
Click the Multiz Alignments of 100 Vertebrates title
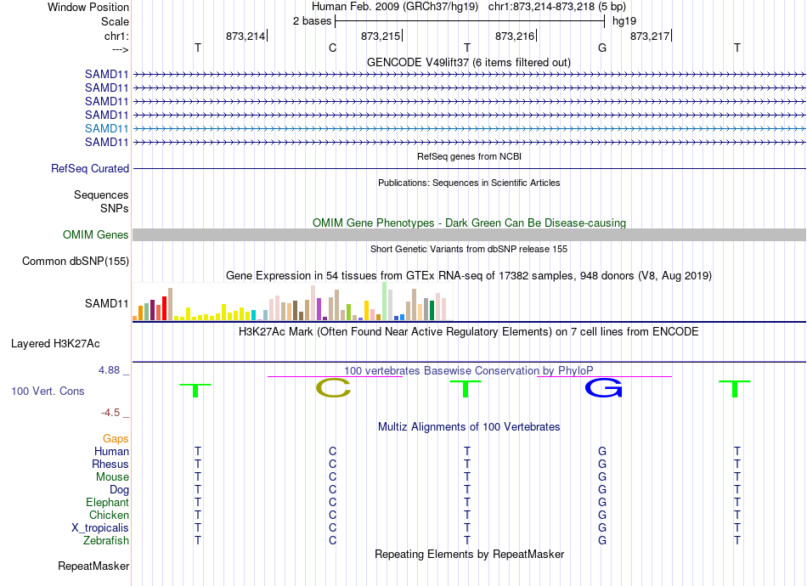pyautogui.click(x=469, y=427)
